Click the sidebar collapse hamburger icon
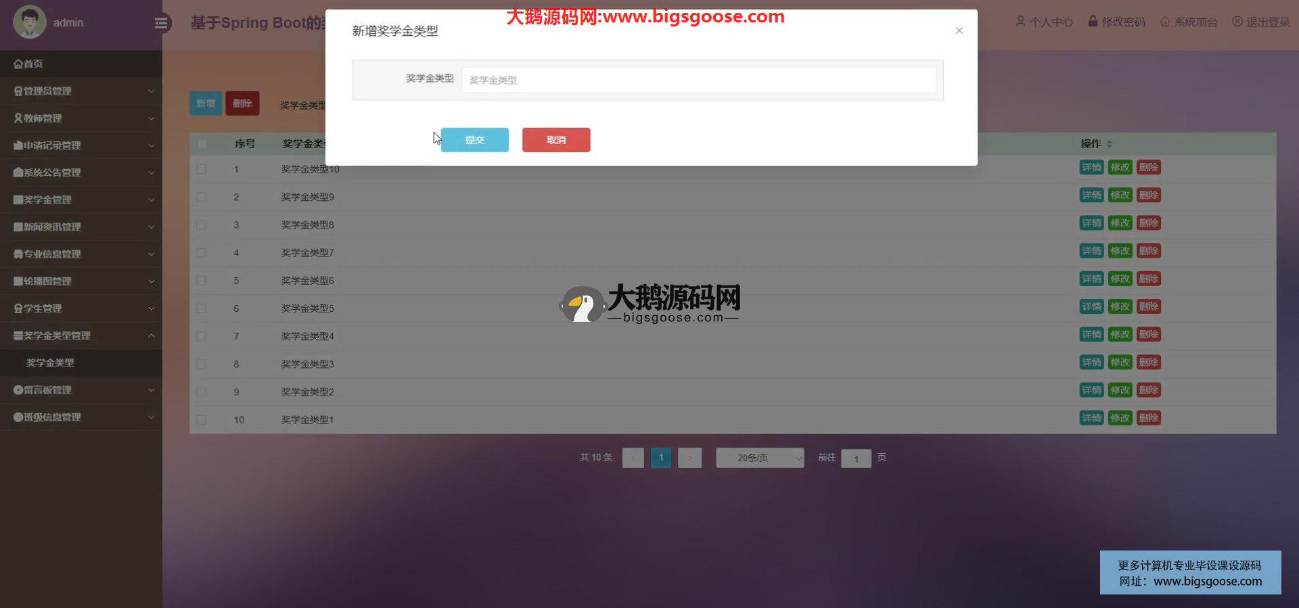1299x608 pixels. pos(161,24)
